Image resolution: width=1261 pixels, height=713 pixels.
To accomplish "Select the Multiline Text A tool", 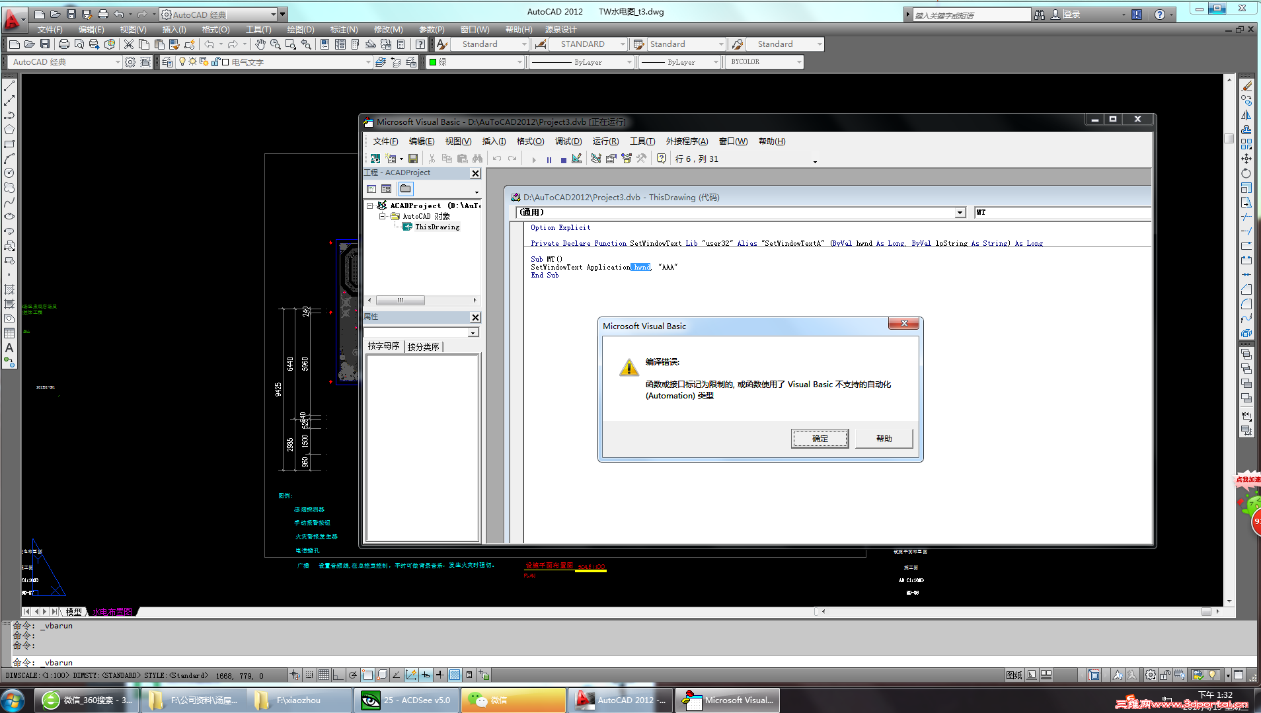I will coord(9,348).
